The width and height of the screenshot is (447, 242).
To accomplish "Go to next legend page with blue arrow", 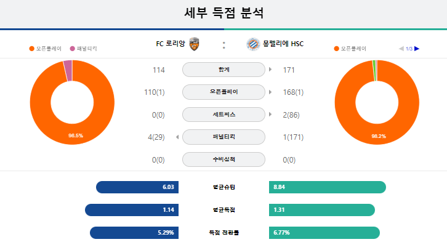I will point(417,49).
